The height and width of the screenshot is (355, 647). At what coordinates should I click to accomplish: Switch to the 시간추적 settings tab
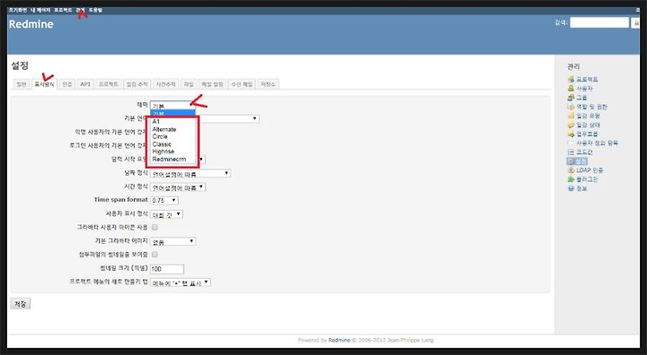(165, 84)
